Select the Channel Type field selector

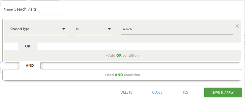pos(38,29)
